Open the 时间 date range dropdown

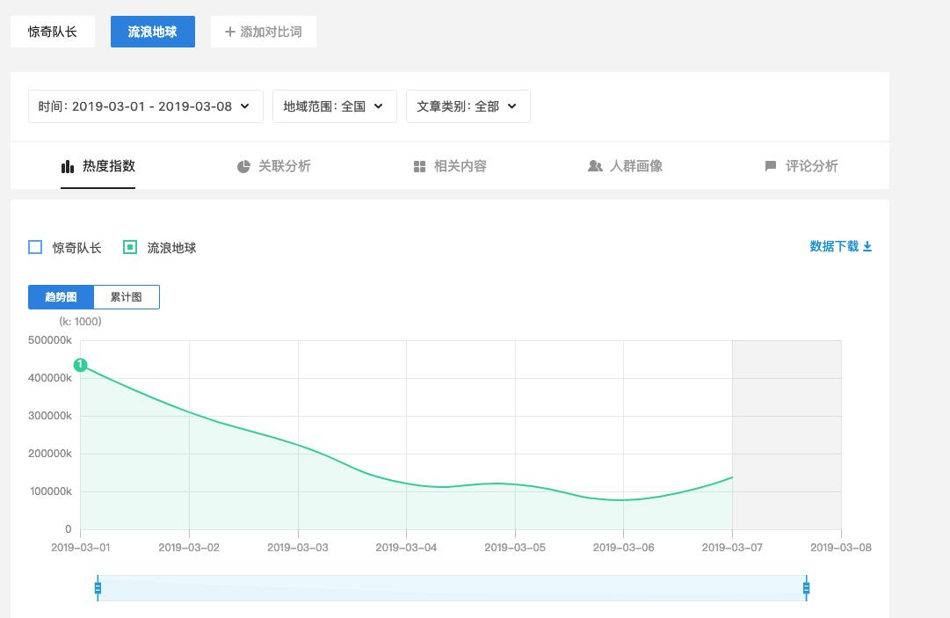[145, 106]
